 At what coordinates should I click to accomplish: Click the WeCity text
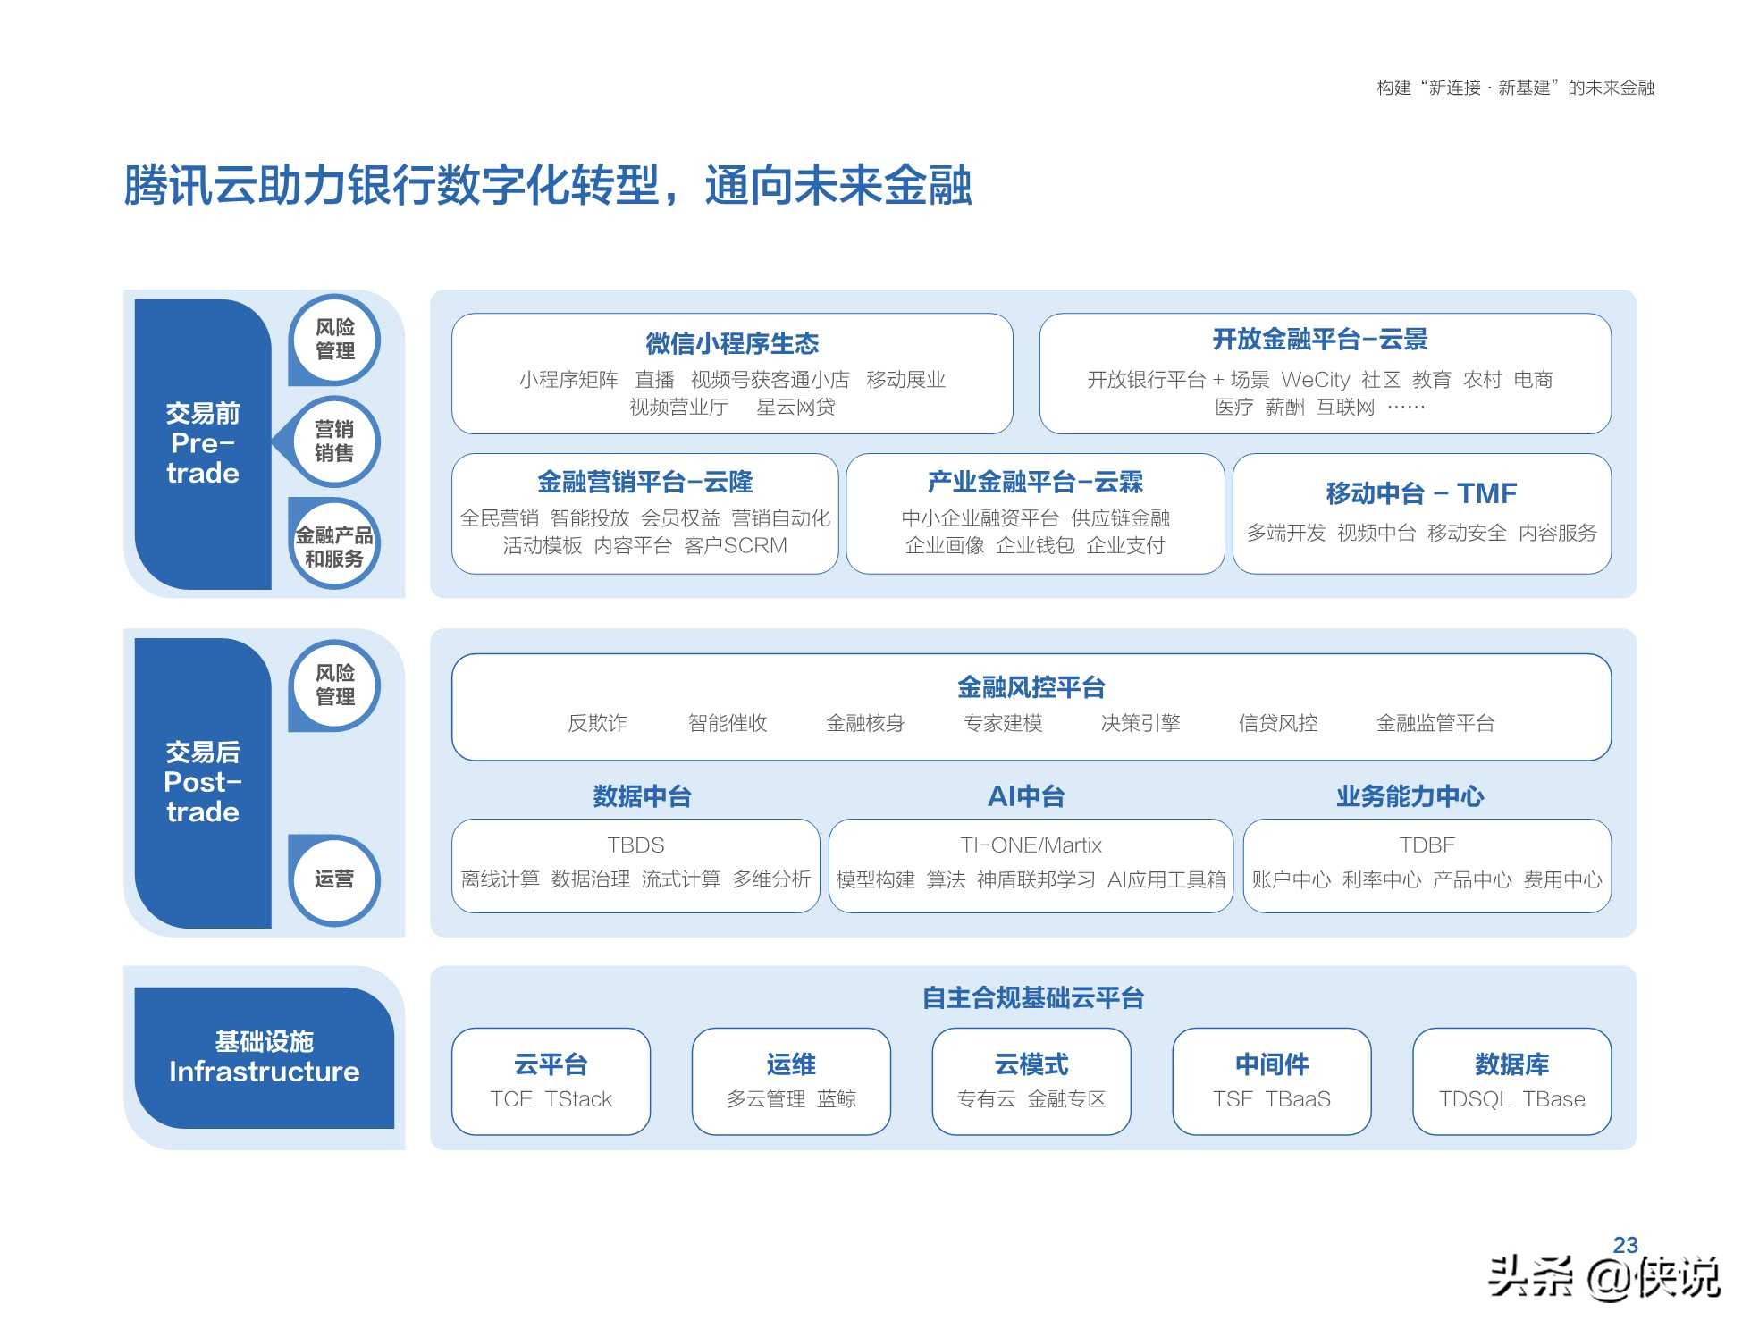click(x=1316, y=380)
